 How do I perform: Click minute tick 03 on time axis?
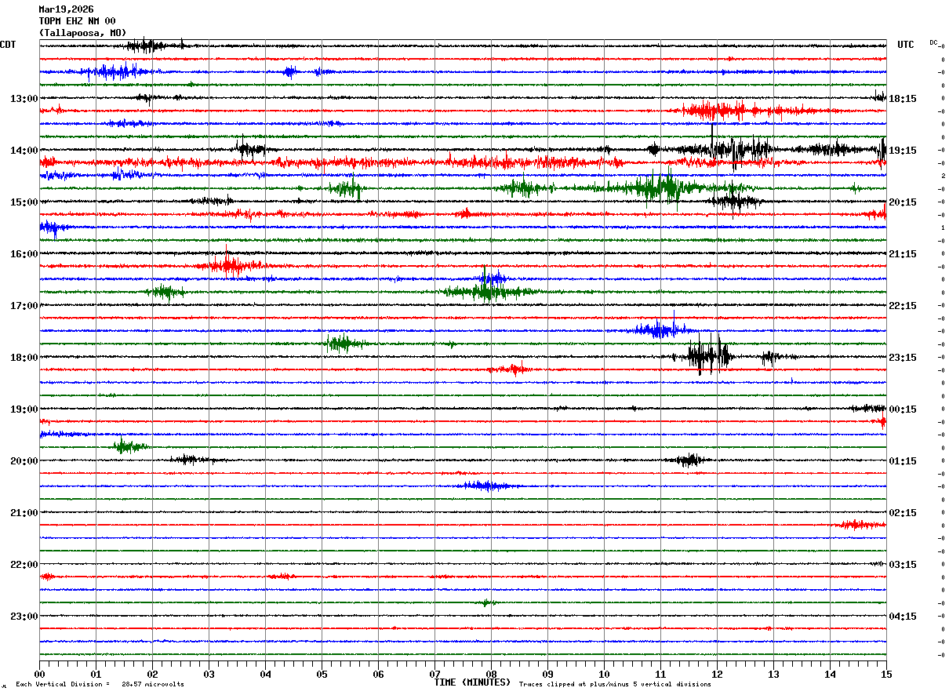209,674
